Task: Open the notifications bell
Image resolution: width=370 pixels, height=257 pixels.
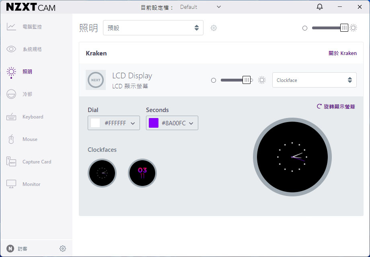Action: click(319, 7)
